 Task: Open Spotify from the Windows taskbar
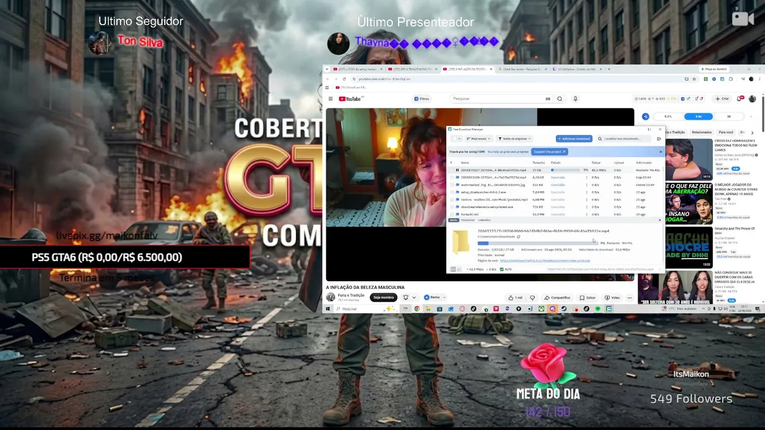click(x=598, y=309)
